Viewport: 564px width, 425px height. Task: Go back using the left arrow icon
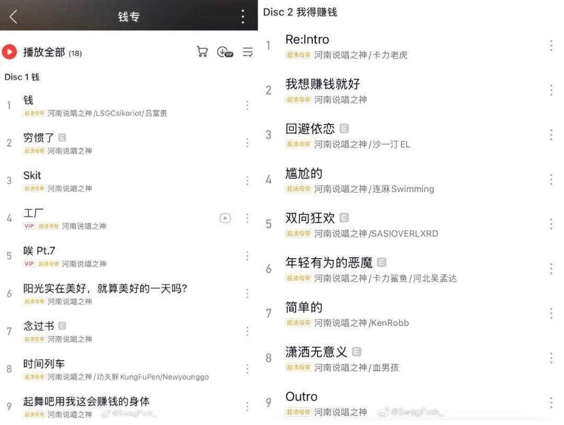pos(13,17)
